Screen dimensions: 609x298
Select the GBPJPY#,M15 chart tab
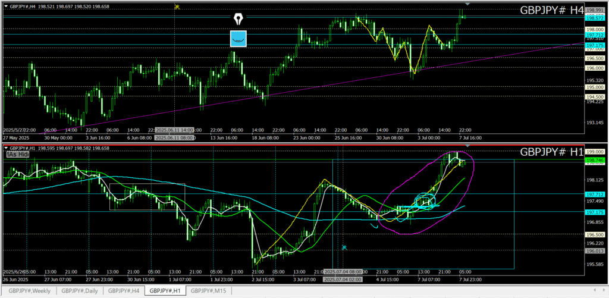pos(209,291)
